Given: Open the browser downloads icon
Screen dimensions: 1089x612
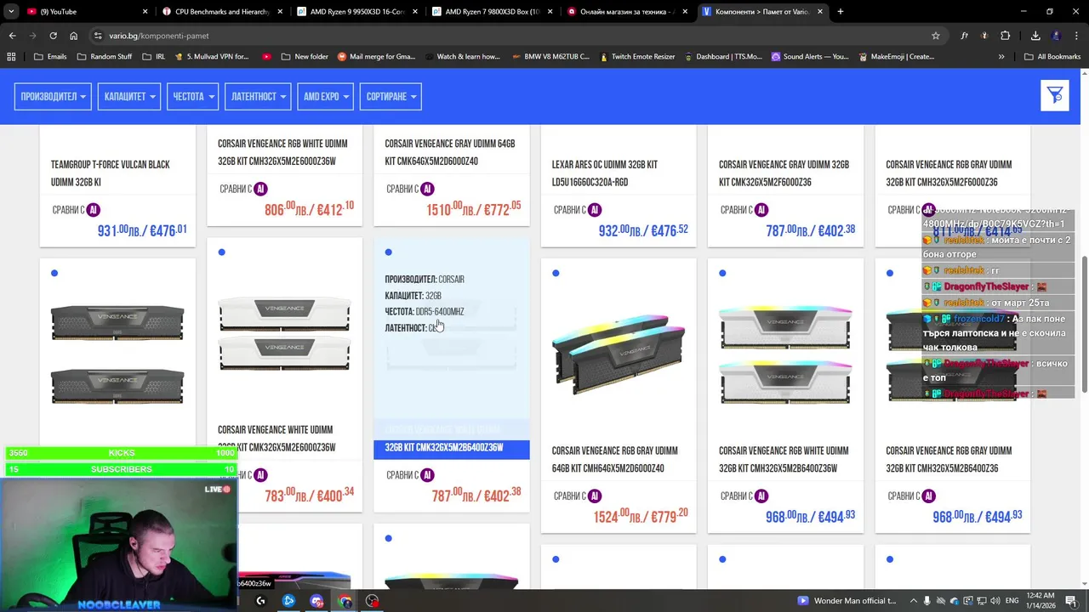Looking at the screenshot, I should 1035,36.
